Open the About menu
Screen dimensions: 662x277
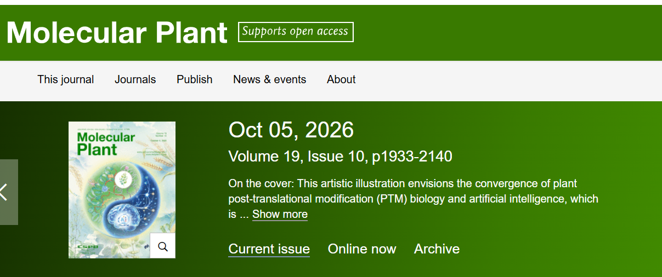tap(341, 79)
